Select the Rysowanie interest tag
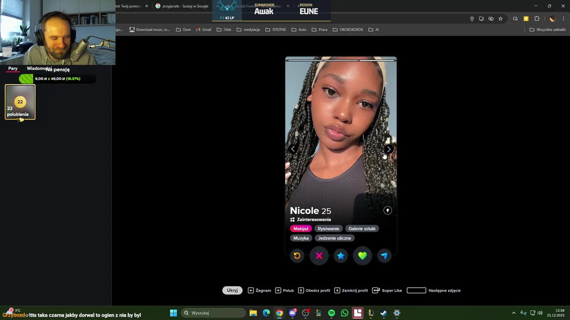Image resolution: width=570 pixels, height=320 pixels. [x=328, y=228]
